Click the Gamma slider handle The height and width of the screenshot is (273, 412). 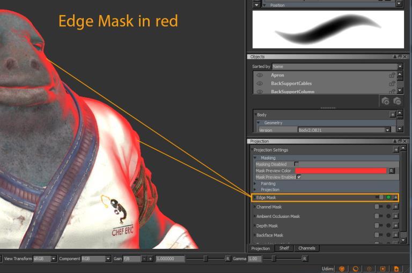tap(274, 259)
